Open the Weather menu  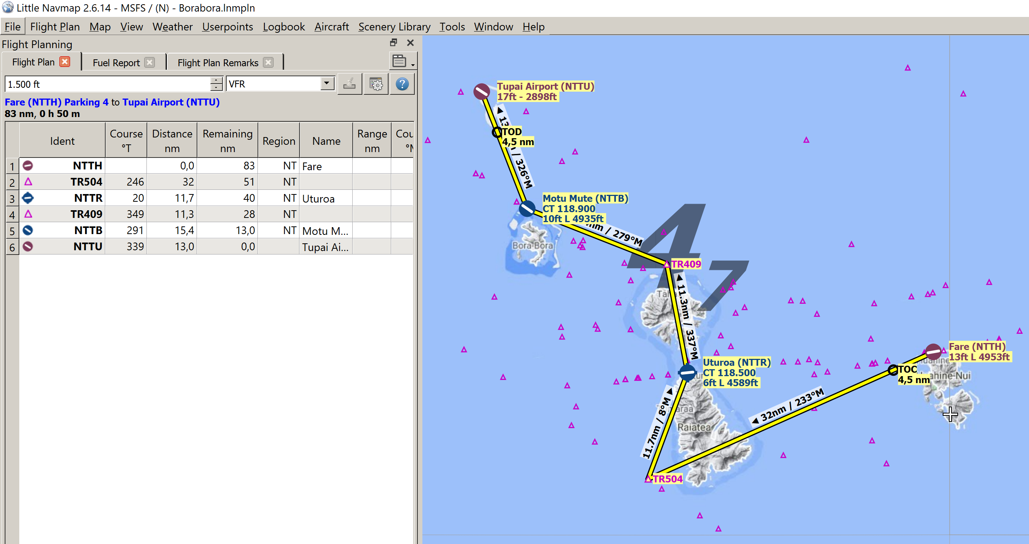(172, 27)
